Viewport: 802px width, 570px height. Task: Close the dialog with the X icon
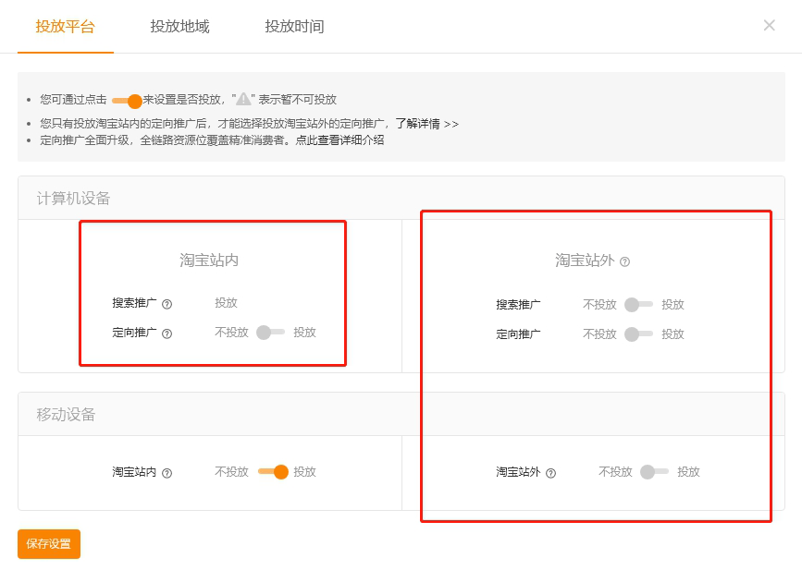coord(769,26)
